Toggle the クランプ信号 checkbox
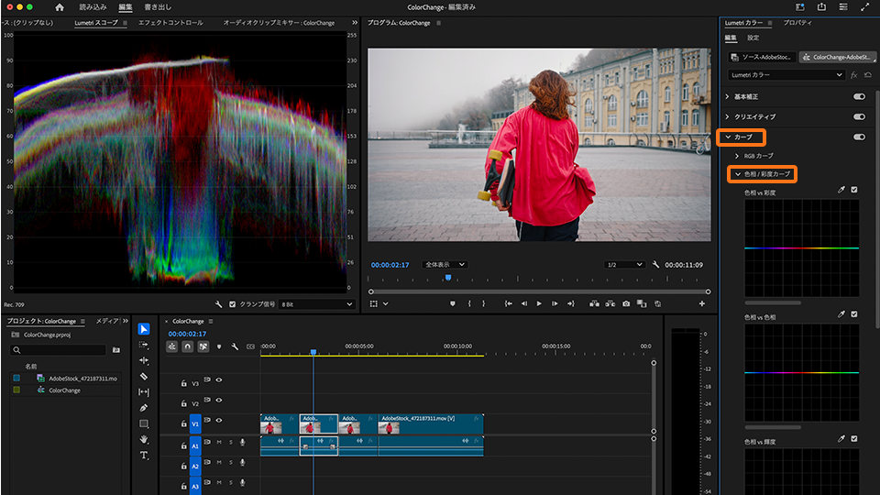Viewport: 880px width, 495px height. (232, 303)
